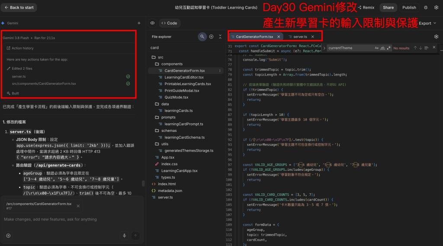Toggle Use Regular Expression in find bar
Screen dimensions: 443x246
coord(389,48)
